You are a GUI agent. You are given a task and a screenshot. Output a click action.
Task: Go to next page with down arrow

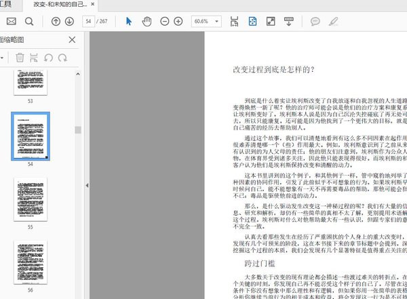click(71, 21)
